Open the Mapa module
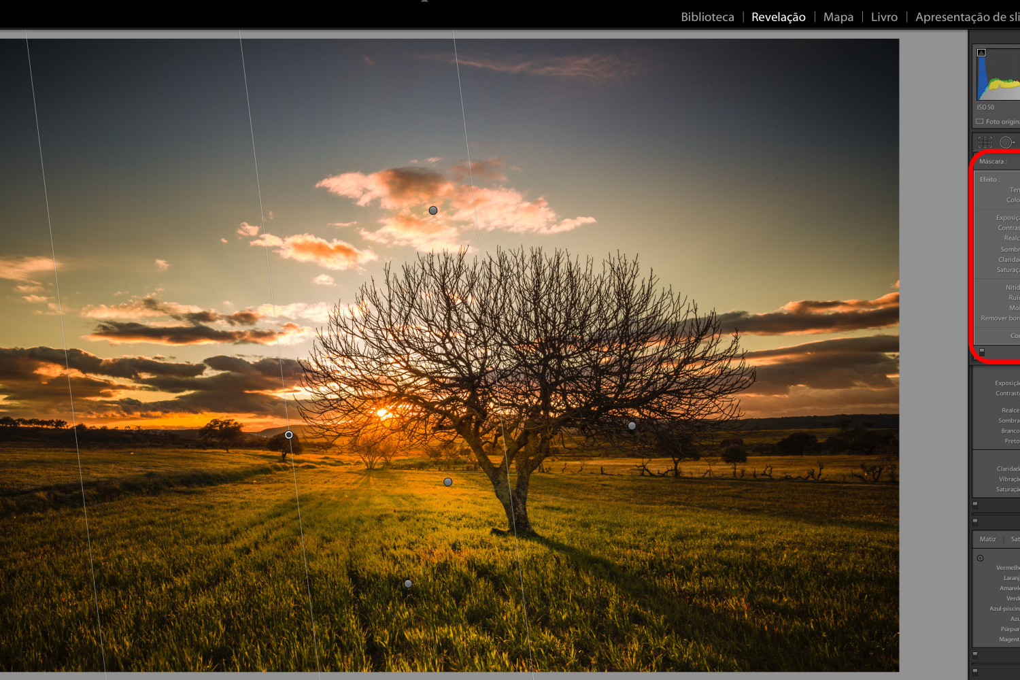The height and width of the screenshot is (680, 1020). click(x=838, y=17)
